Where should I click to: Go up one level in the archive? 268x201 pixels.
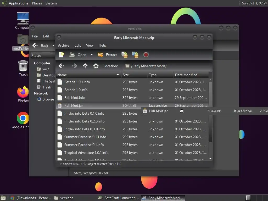click(x=85, y=66)
